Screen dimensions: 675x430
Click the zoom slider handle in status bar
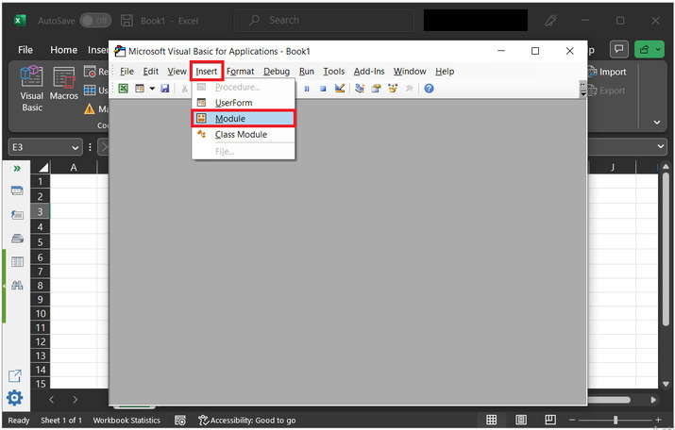616,420
